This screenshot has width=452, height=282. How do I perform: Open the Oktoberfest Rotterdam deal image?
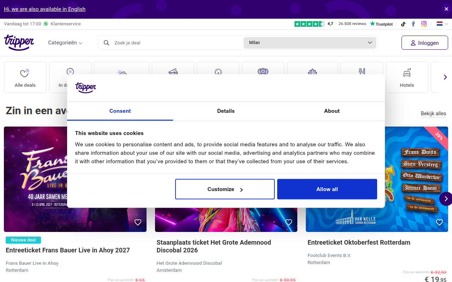point(417,179)
